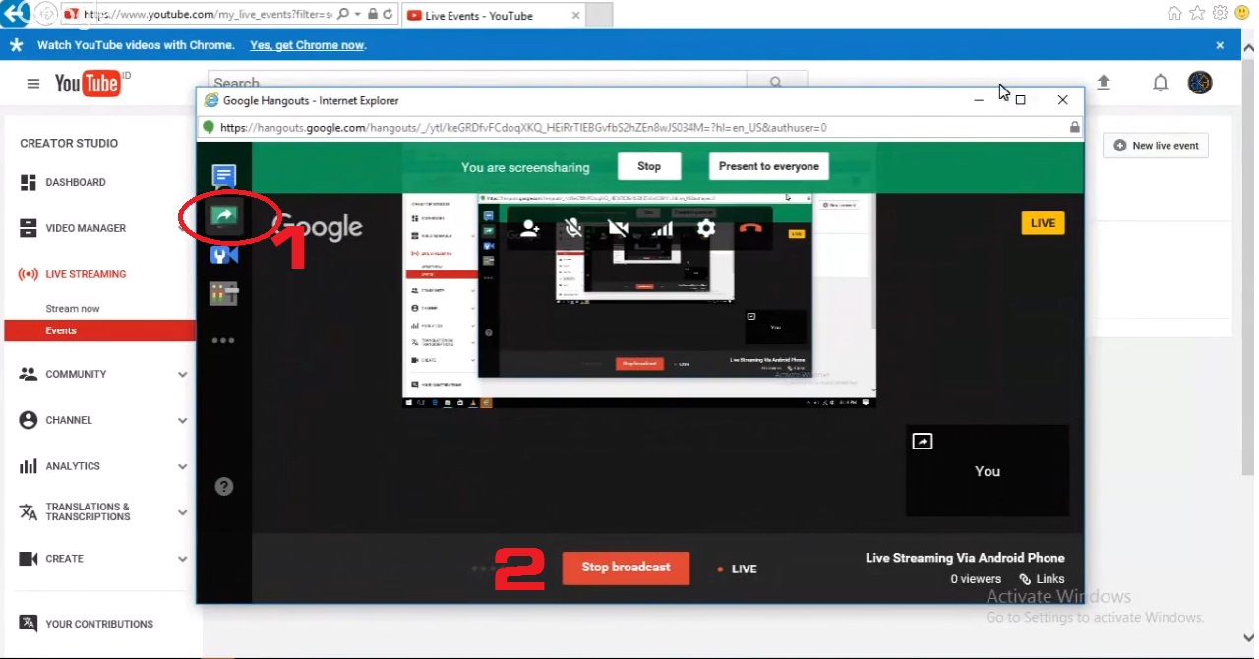Toggle the microphone mute icon
1259x659 pixels.
click(x=573, y=228)
